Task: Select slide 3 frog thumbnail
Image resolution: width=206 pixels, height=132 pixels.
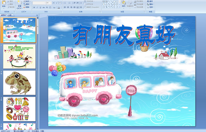Action: tap(19, 83)
